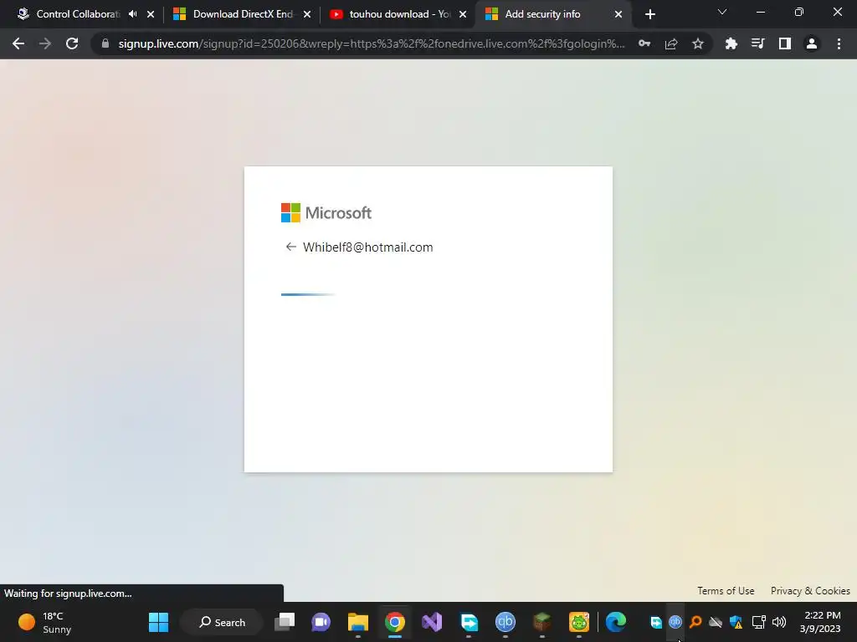Open the saved passwords key icon

(x=644, y=43)
